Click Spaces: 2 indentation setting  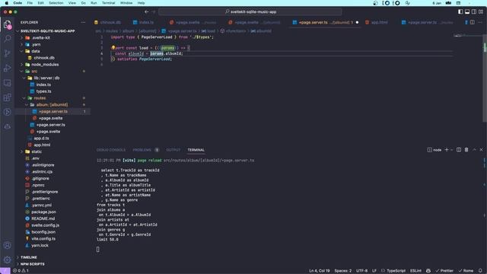[343, 271]
